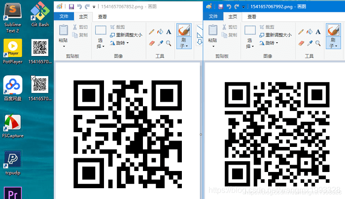345x199 pixels.
Task: Click Brush tool icon in right Paint
Action: point(333,30)
